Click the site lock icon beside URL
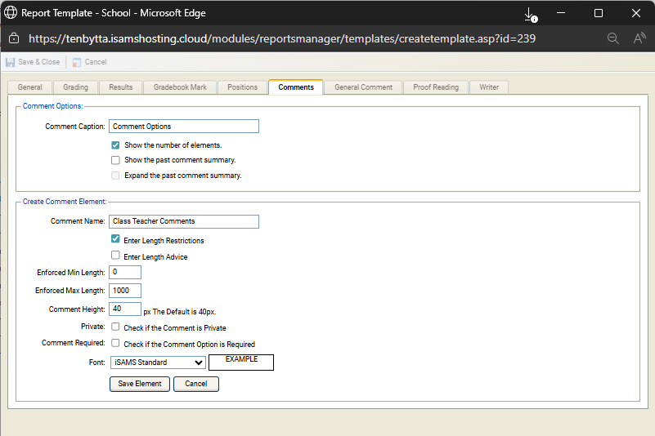 pos(13,38)
